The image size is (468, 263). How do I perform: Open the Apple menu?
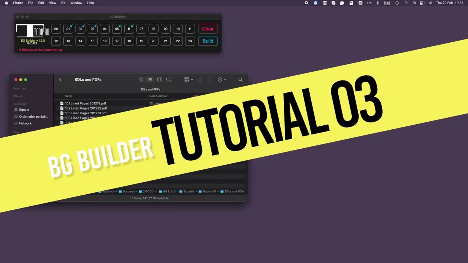click(x=6, y=3)
